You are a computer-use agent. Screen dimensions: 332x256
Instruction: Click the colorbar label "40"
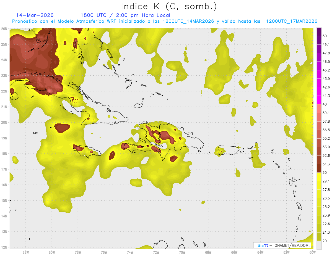[x=325, y=104]
